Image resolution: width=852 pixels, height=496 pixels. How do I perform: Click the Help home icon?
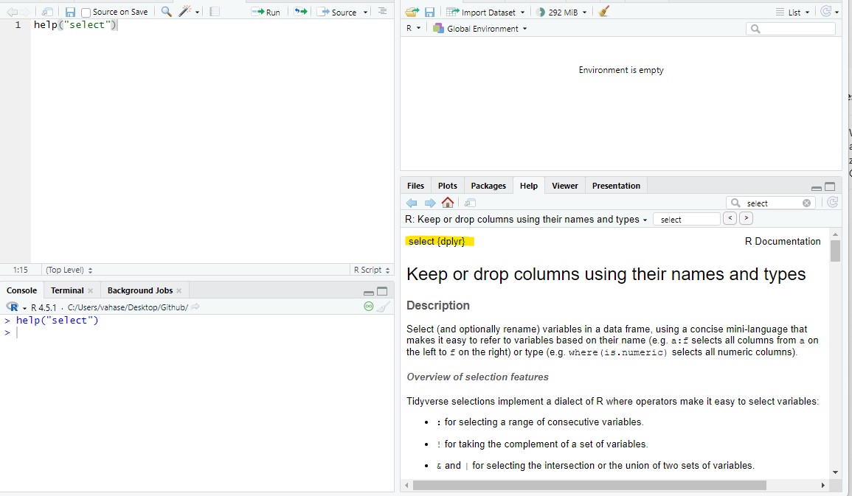click(x=448, y=202)
